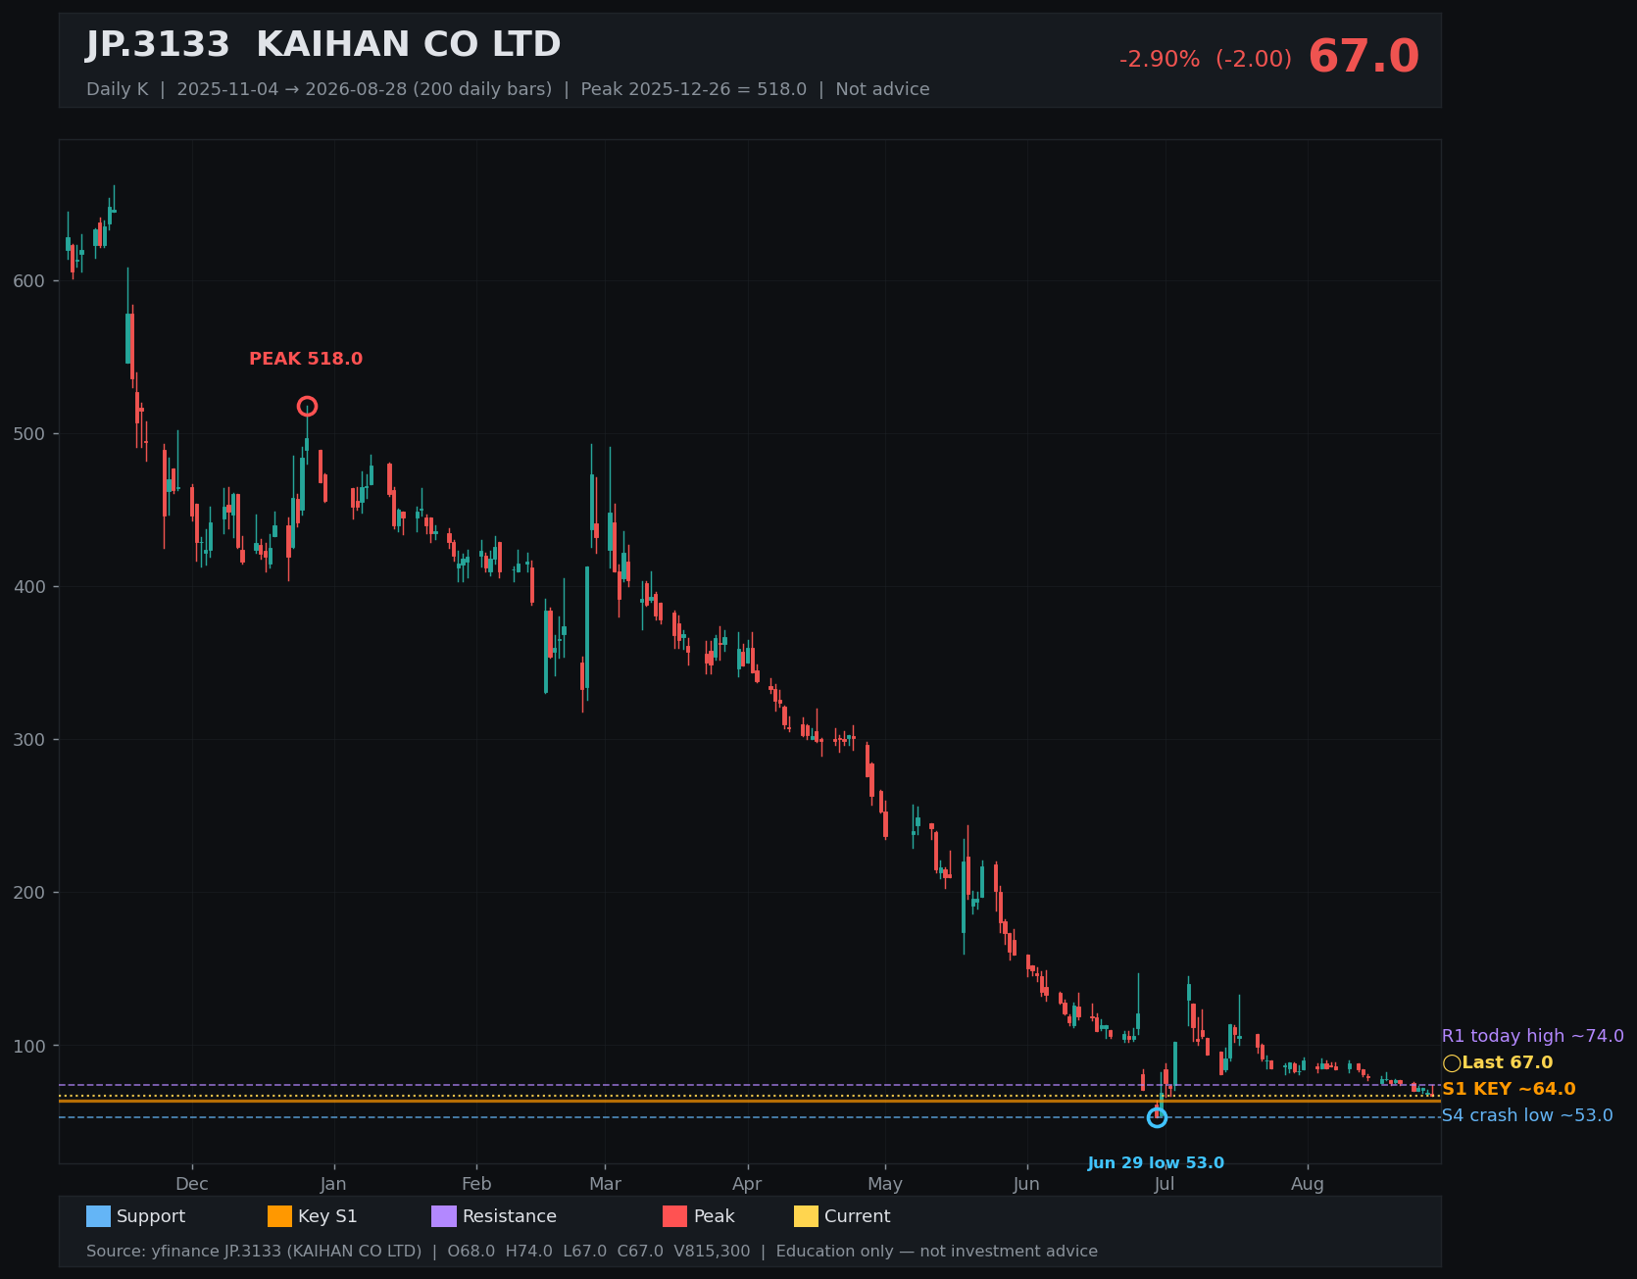This screenshot has height=1279, width=1637.
Task: Click the 'S4 crash low ~53.0' label
Action: (x=1527, y=1115)
